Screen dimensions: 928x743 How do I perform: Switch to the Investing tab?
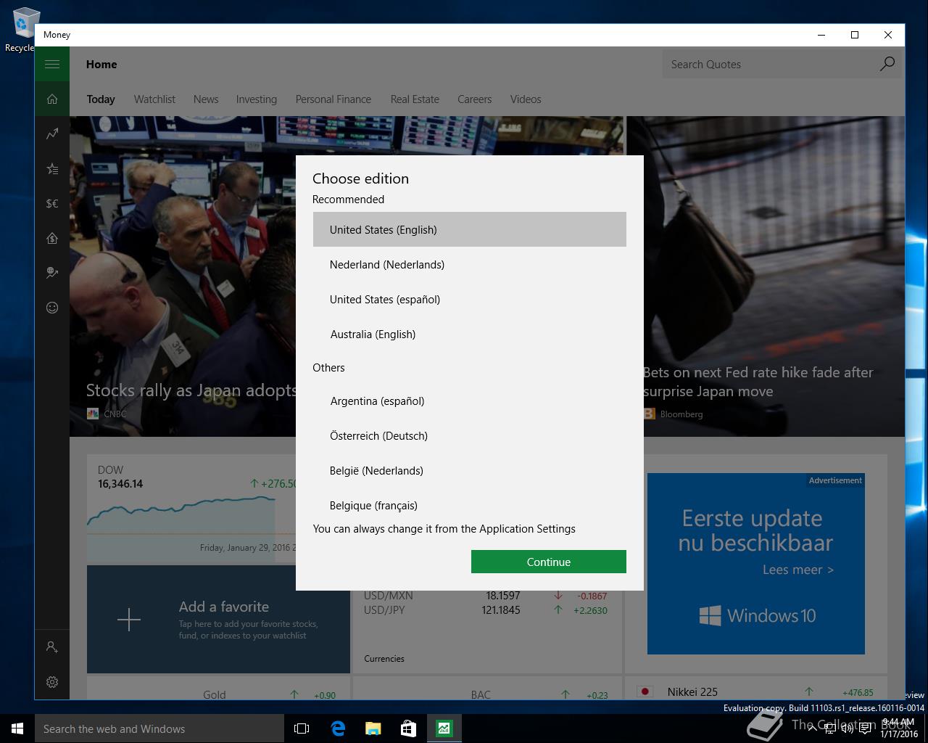pyautogui.click(x=257, y=99)
